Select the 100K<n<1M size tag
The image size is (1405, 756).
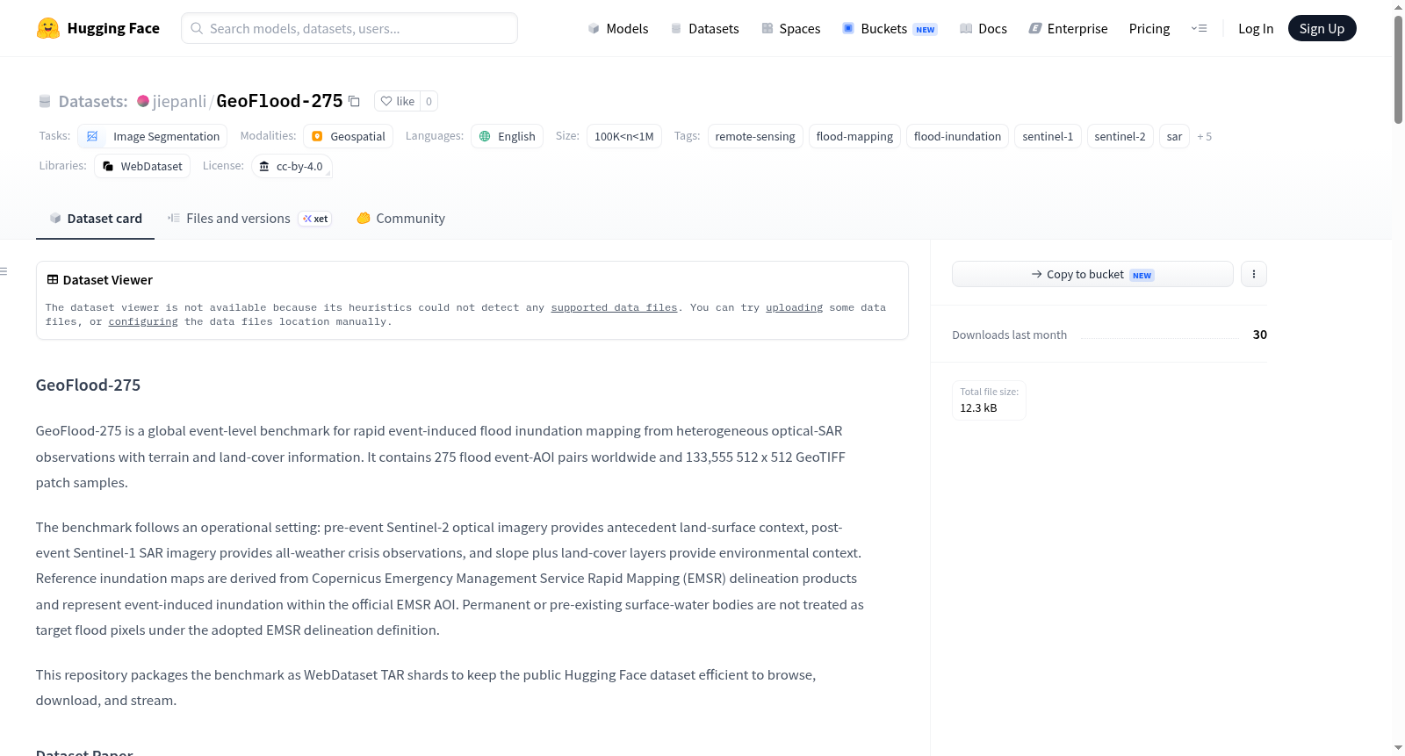tap(624, 136)
